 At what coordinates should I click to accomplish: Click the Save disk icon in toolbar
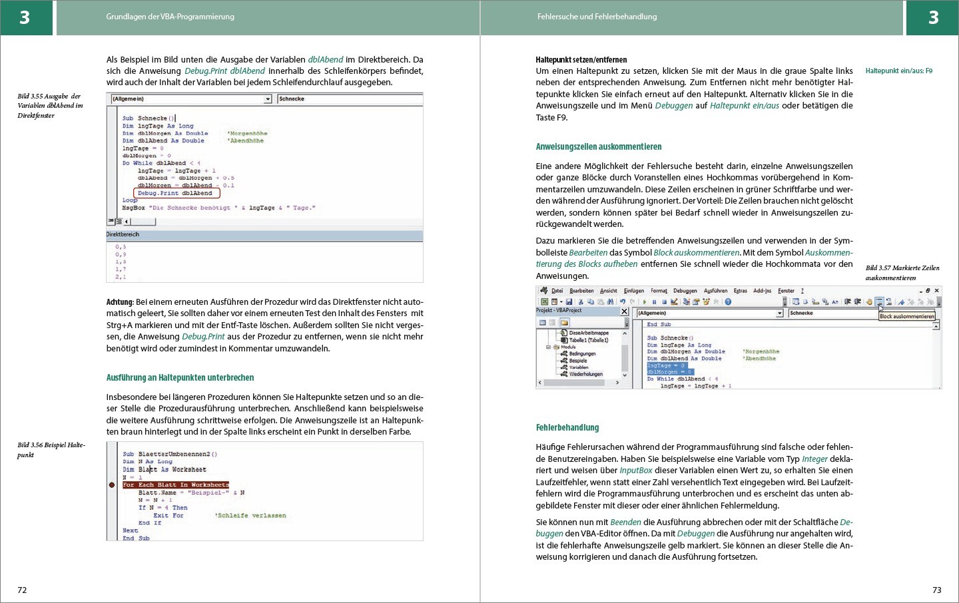(569, 301)
